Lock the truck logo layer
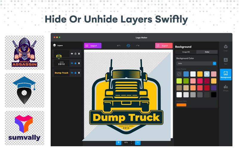The height and width of the screenshot is (149, 239). [76, 54]
